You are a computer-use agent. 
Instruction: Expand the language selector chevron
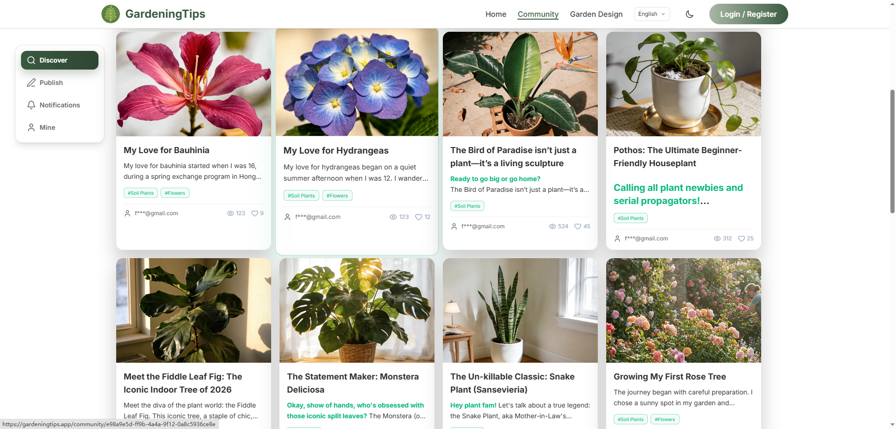[664, 14]
